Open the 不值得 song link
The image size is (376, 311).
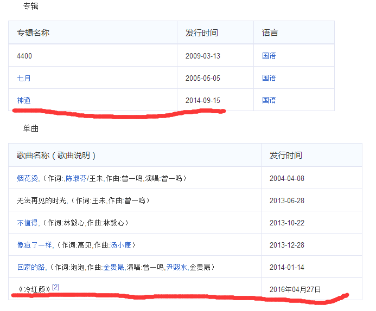click(x=27, y=223)
